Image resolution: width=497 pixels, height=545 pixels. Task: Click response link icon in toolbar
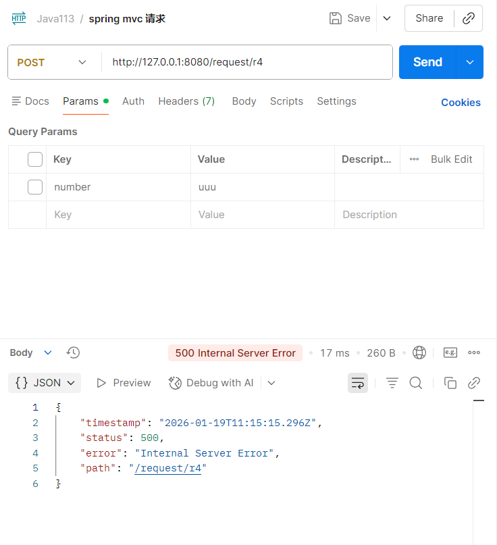coord(474,383)
